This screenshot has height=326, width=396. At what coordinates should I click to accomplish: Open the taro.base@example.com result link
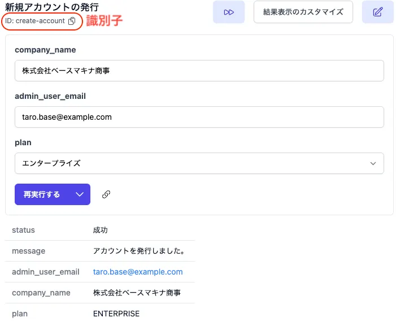click(138, 272)
